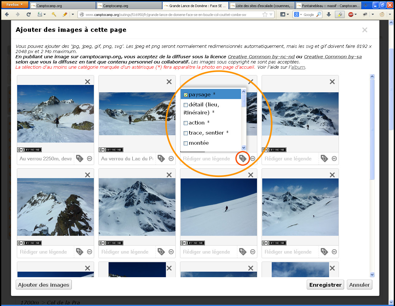
Task: Select thumbnail with skier carrying skis on shoulder
Action: pyautogui.click(x=56, y=114)
